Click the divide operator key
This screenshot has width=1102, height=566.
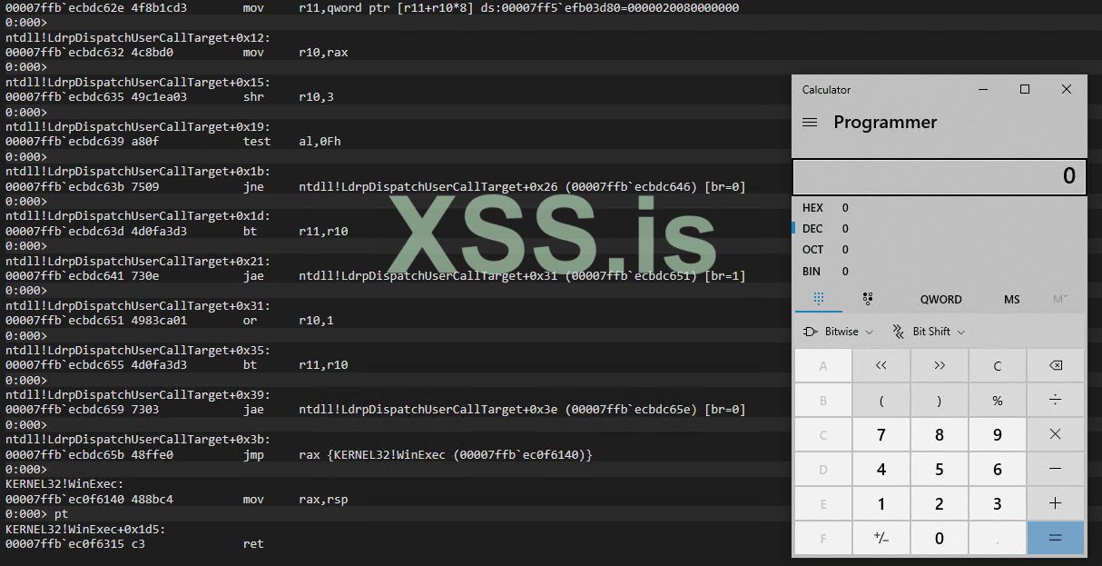pos(1055,400)
